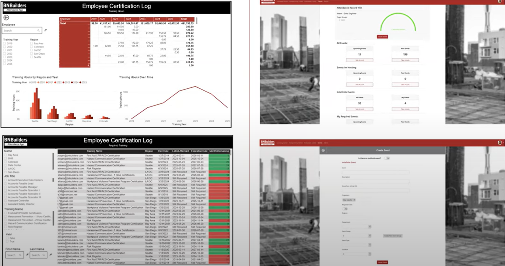Tick the Seattle checkbox in Region filter
Screen dimensions: 505x266
pyautogui.click(x=32, y=57)
